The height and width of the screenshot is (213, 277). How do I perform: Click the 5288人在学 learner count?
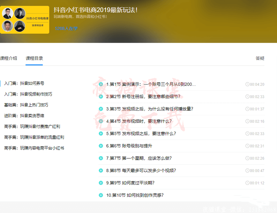click(66, 28)
